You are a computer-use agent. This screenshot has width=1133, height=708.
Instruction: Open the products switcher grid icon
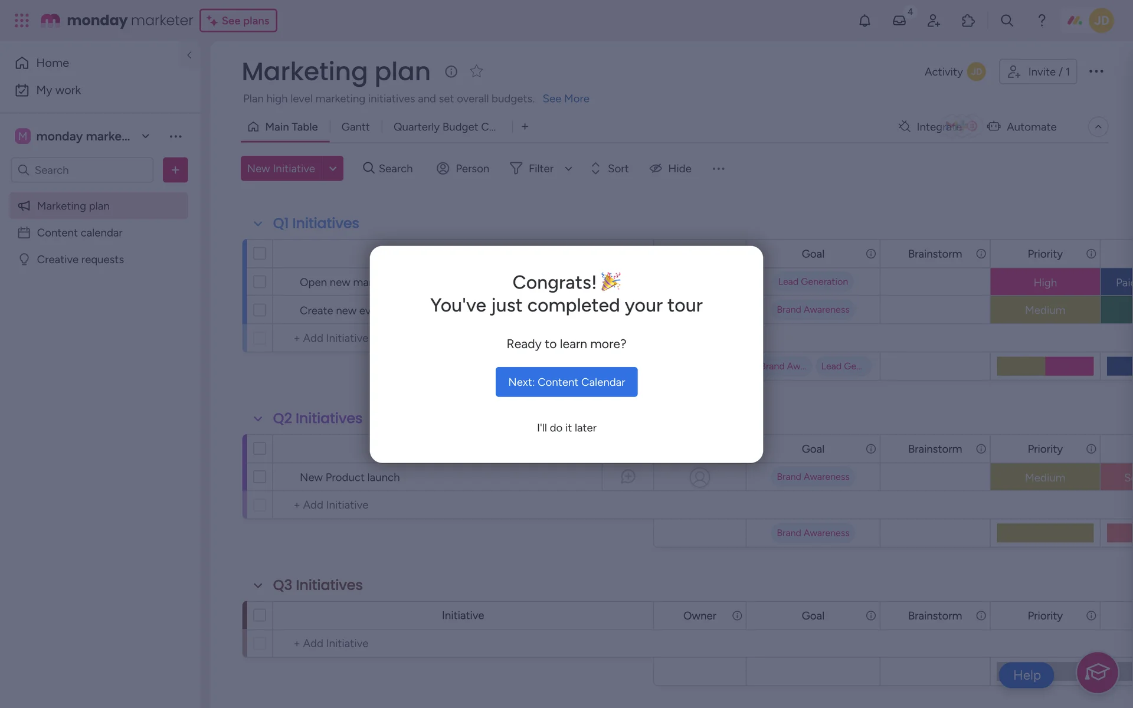click(22, 21)
